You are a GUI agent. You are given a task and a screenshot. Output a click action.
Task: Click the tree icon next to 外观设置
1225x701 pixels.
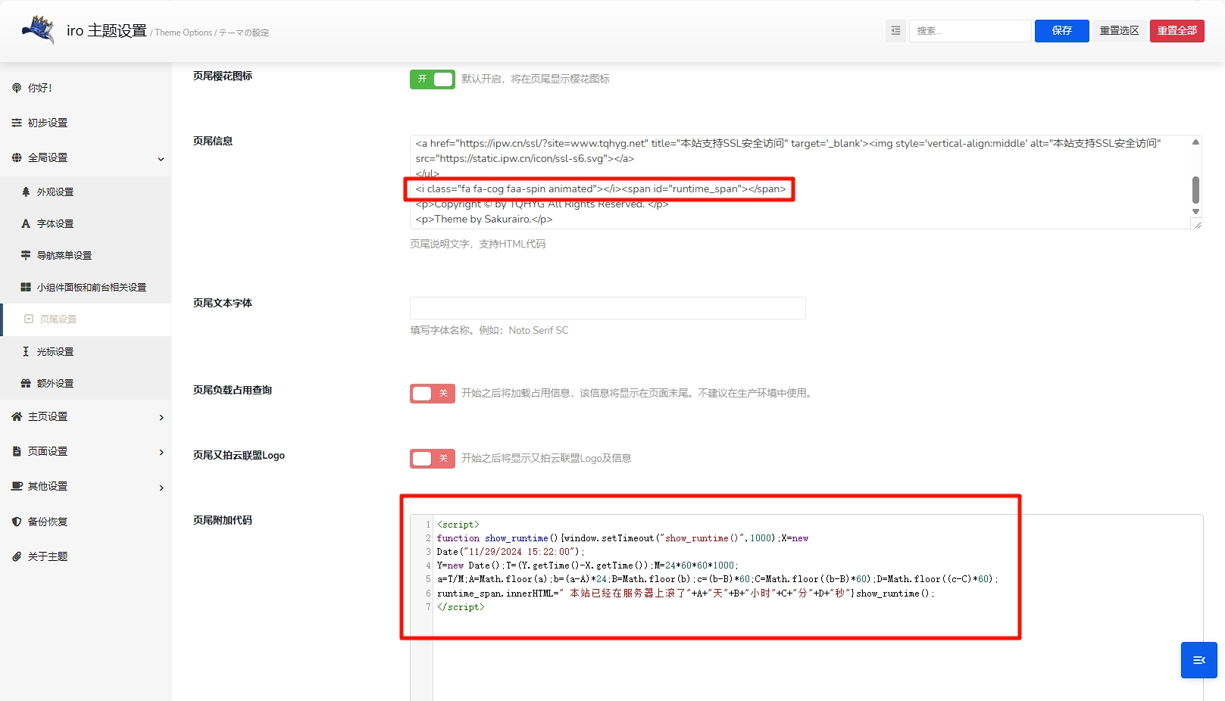point(26,192)
